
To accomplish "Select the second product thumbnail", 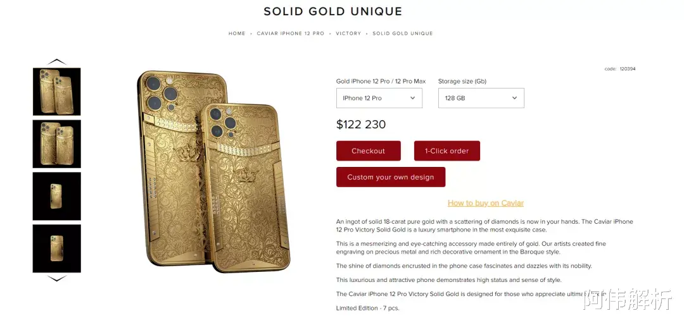I will coord(57,144).
